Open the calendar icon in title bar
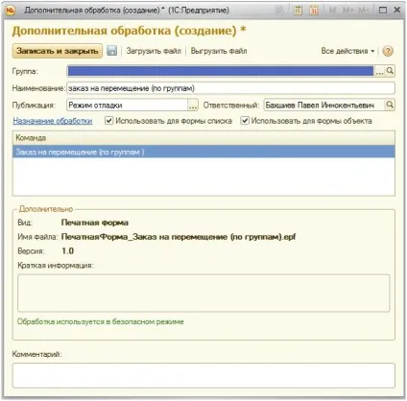 pos(314,11)
